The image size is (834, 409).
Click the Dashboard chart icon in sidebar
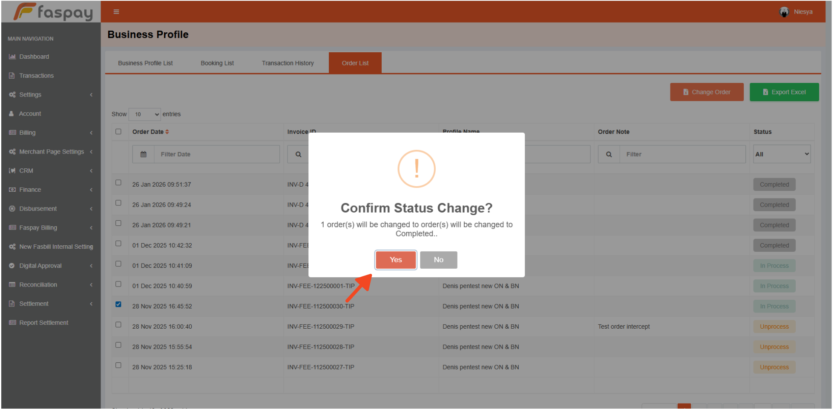12,57
